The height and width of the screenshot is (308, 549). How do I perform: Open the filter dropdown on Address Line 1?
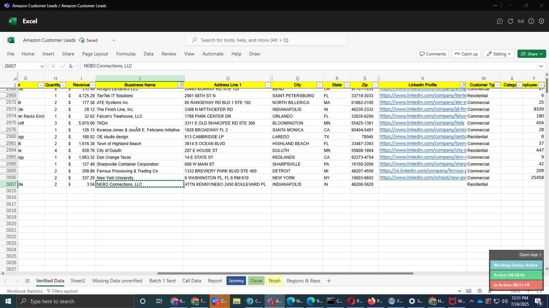point(268,85)
